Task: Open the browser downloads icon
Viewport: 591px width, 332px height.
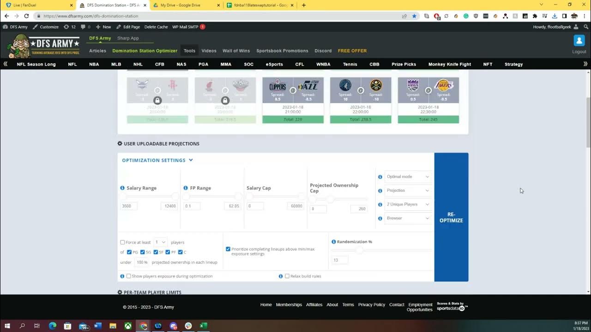Action: click(x=555, y=16)
